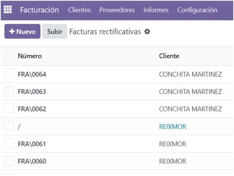Go to Facturación home

39,10
